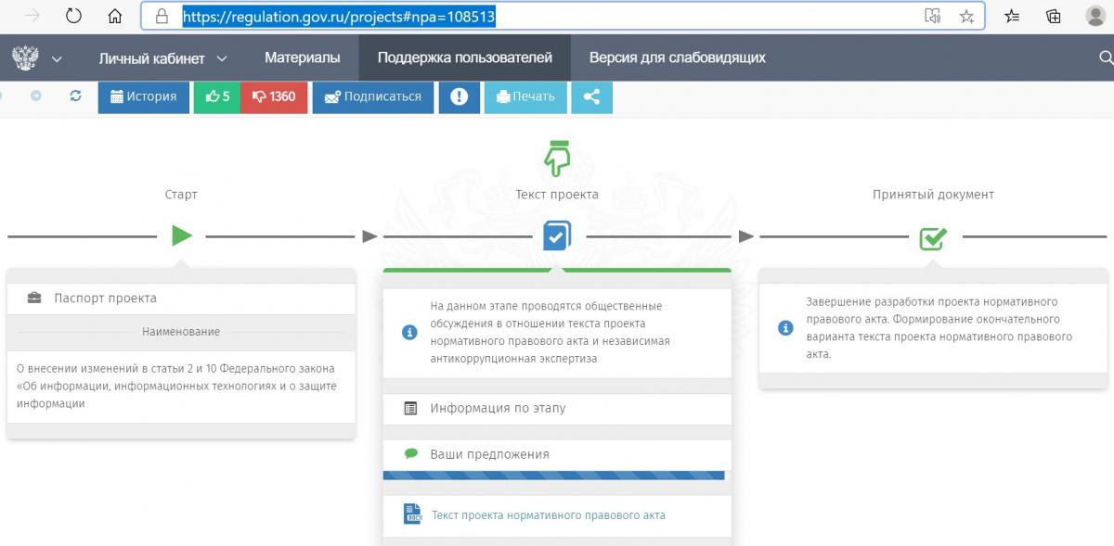
Task: Click the История button
Action: (143, 96)
